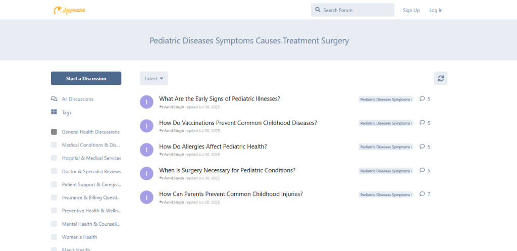Click tag label on Early Signs discussion
Screen dimensions: 517x251
tap(386, 99)
